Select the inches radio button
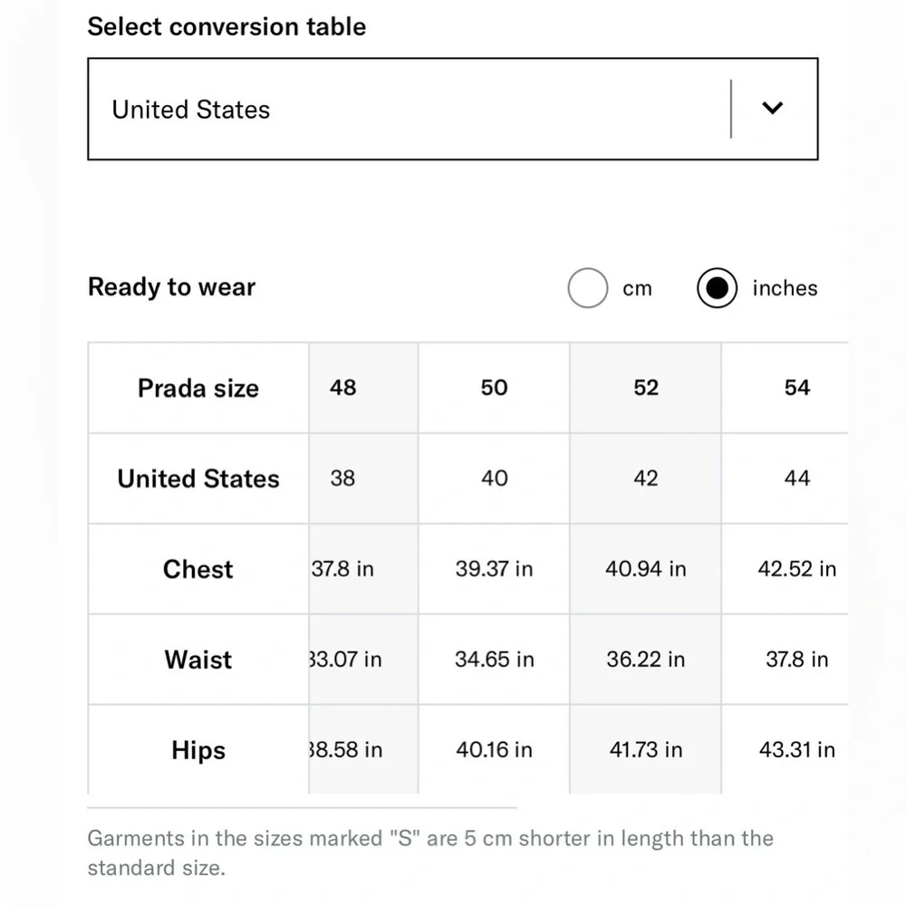The image size is (906, 906). (717, 288)
